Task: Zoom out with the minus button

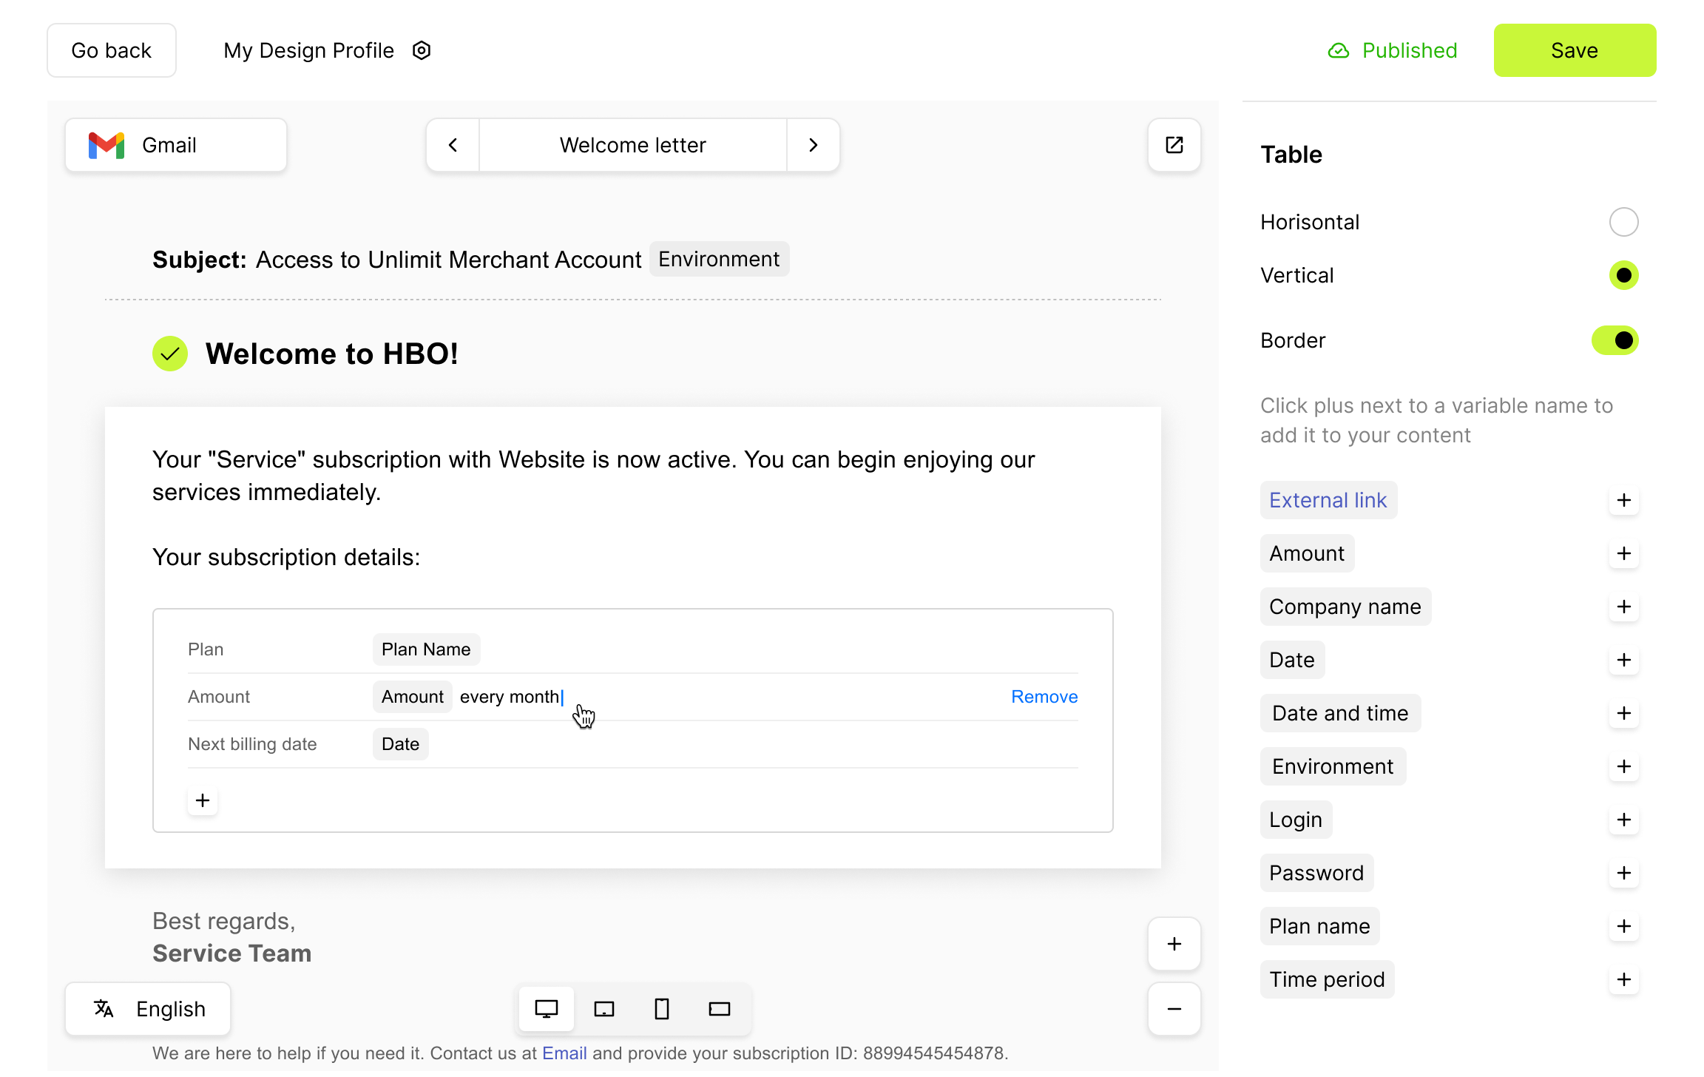Action: [1174, 1009]
